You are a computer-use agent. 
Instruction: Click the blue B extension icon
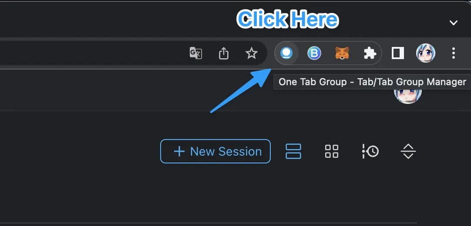[x=314, y=53]
